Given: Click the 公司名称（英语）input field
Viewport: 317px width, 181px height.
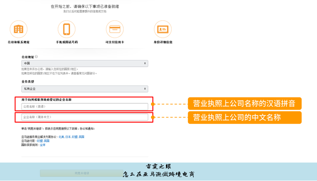Looking at the screenshot, I should (85, 107).
